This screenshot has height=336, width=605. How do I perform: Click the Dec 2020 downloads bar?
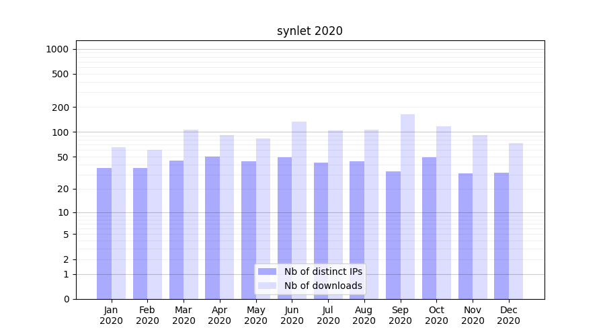(x=516, y=218)
